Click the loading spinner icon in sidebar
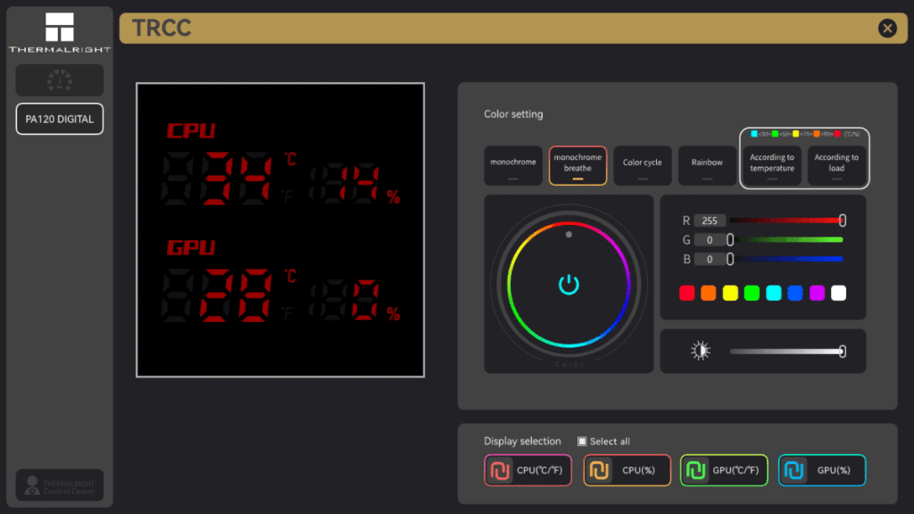Viewport: 914px width, 514px height. click(x=60, y=80)
